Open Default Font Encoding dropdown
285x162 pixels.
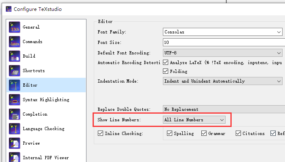223,53
